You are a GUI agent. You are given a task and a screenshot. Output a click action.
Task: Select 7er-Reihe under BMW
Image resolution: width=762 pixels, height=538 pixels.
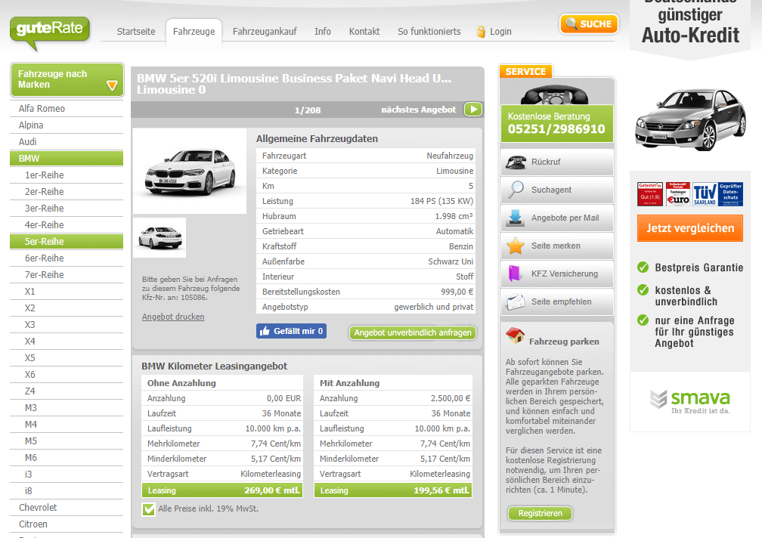67,275
